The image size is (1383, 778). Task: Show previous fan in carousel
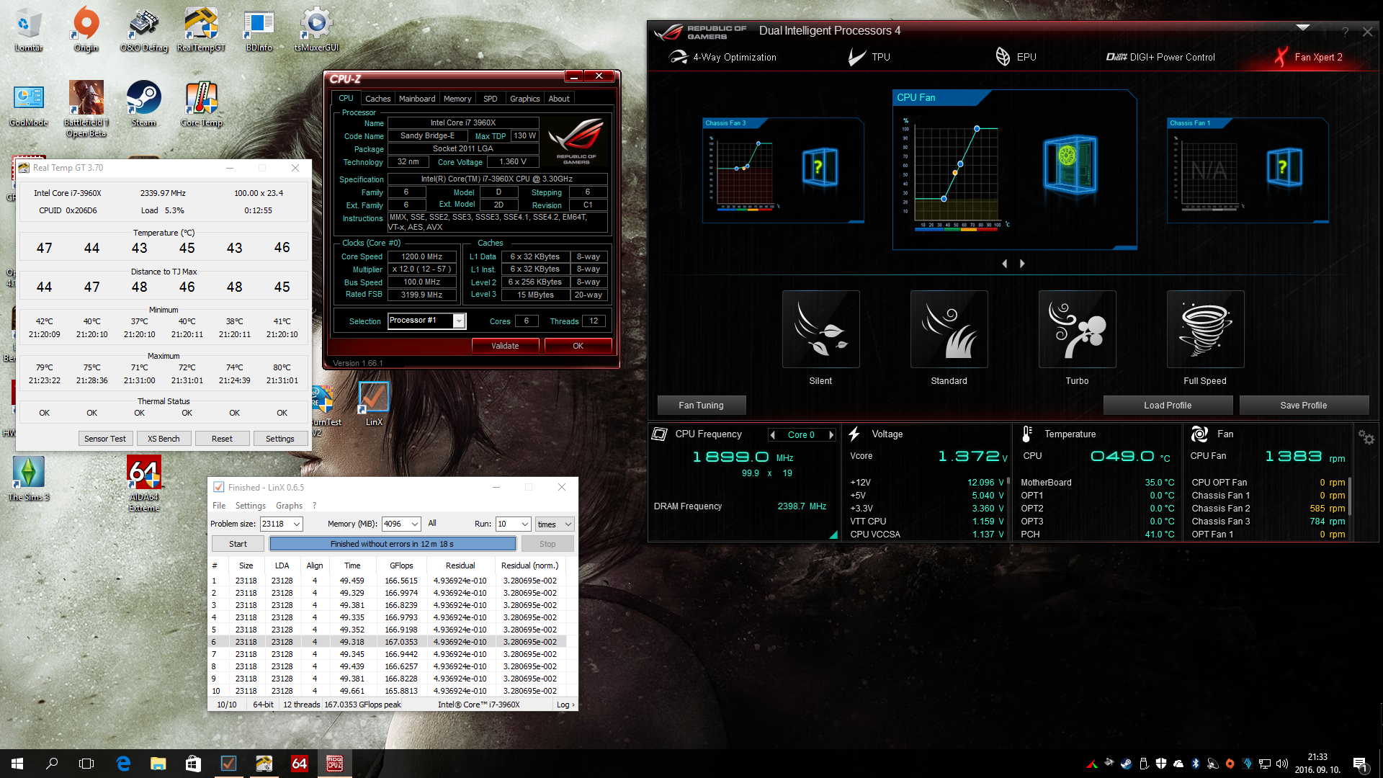pos(1005,264)
